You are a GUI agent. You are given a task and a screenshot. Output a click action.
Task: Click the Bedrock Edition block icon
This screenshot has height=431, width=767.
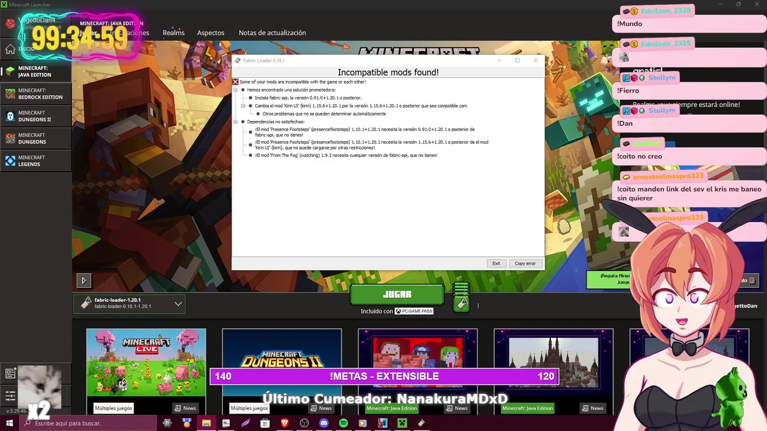(10, 94)
